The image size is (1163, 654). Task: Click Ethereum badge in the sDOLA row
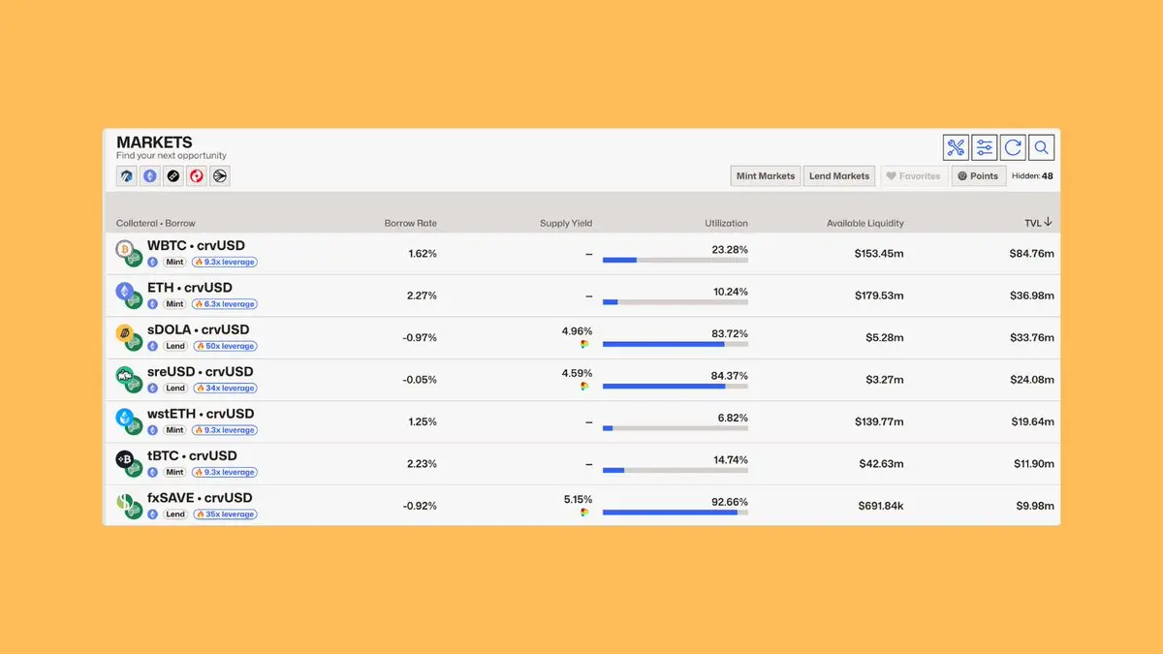point(152,346)
